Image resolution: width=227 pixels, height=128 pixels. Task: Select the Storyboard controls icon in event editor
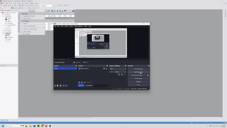(52, 11)
